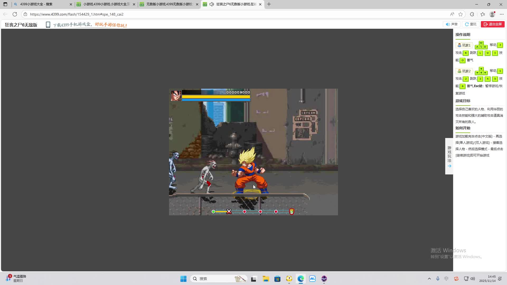Screen dimensions: 507x285
Task: Open a new browser tab
Action: [269, 4]
